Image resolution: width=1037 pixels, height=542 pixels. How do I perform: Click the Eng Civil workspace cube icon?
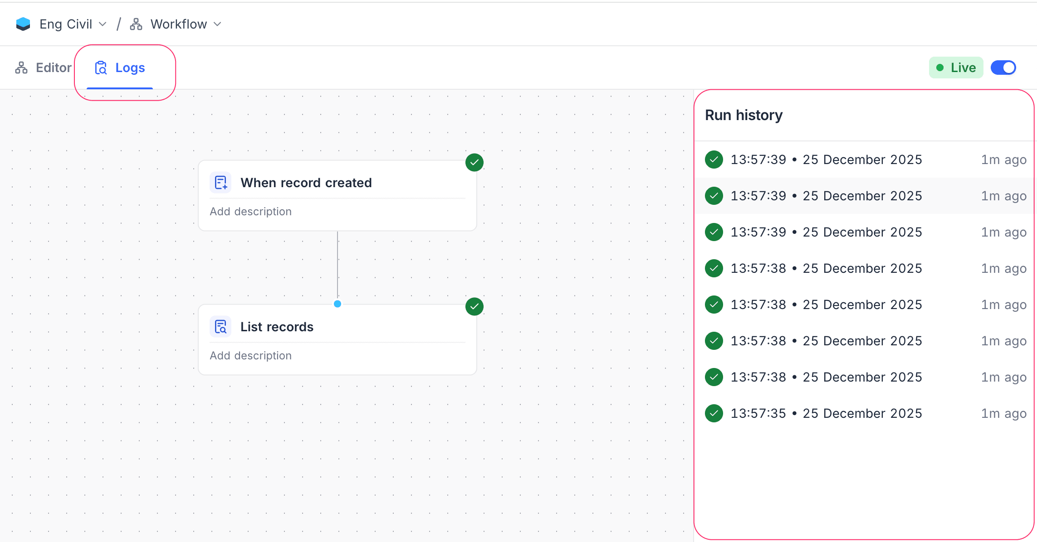click(23, 24)
